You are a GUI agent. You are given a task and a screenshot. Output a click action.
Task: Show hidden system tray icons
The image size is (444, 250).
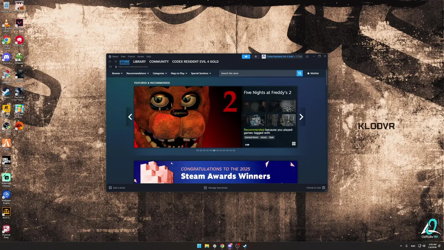click(x=401, y=246)
